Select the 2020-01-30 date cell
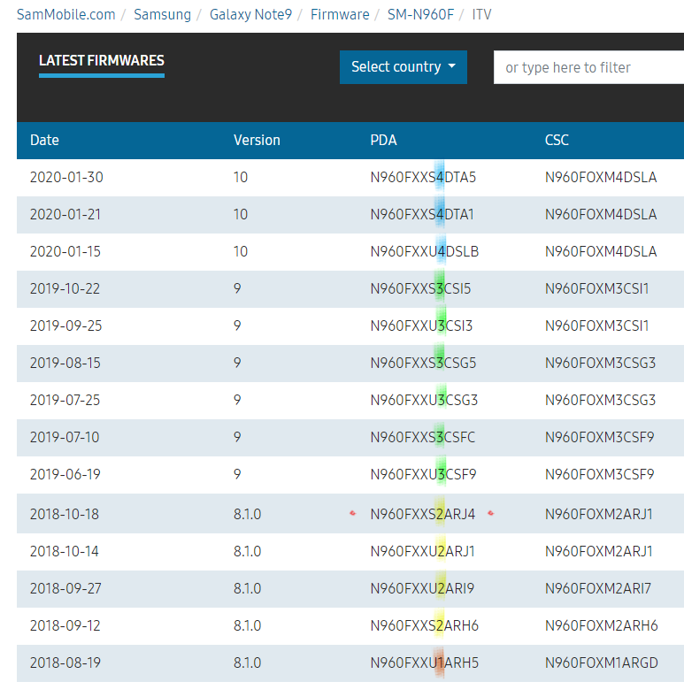The height and width of the screenshot is (697, 684). click(x=66, y=178)
